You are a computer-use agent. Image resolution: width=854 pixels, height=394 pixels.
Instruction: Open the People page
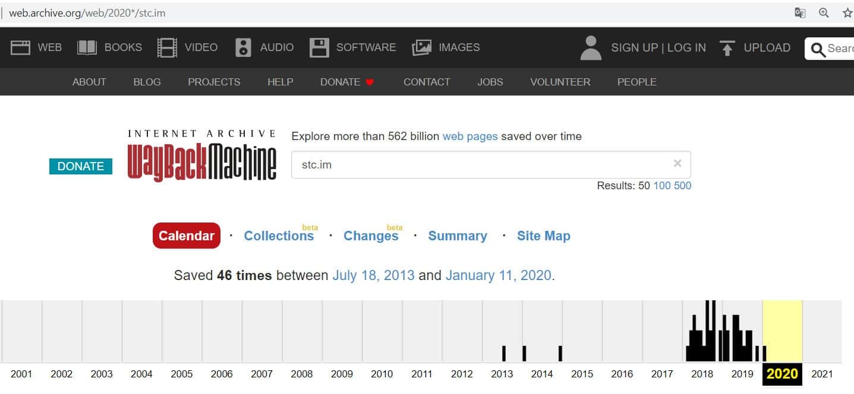[x=636, y=82]
